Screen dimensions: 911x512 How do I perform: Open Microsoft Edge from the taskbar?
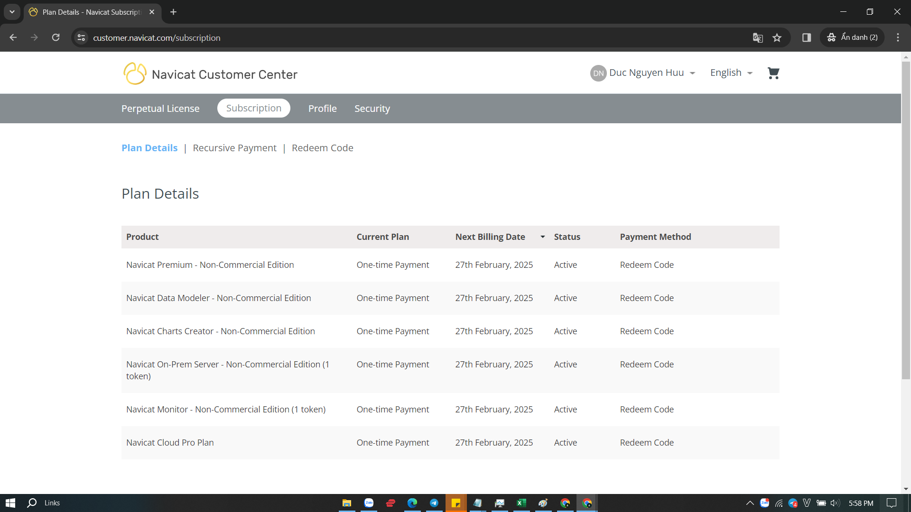coord(412,503)
